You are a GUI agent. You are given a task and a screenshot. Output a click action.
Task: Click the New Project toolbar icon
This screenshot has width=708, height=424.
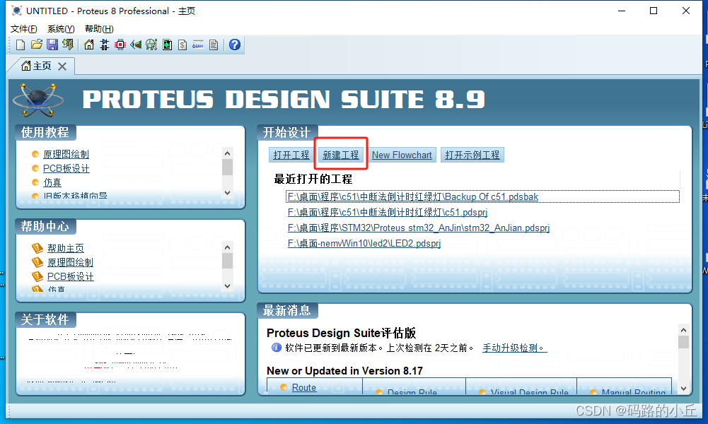[x=21, y=45]
